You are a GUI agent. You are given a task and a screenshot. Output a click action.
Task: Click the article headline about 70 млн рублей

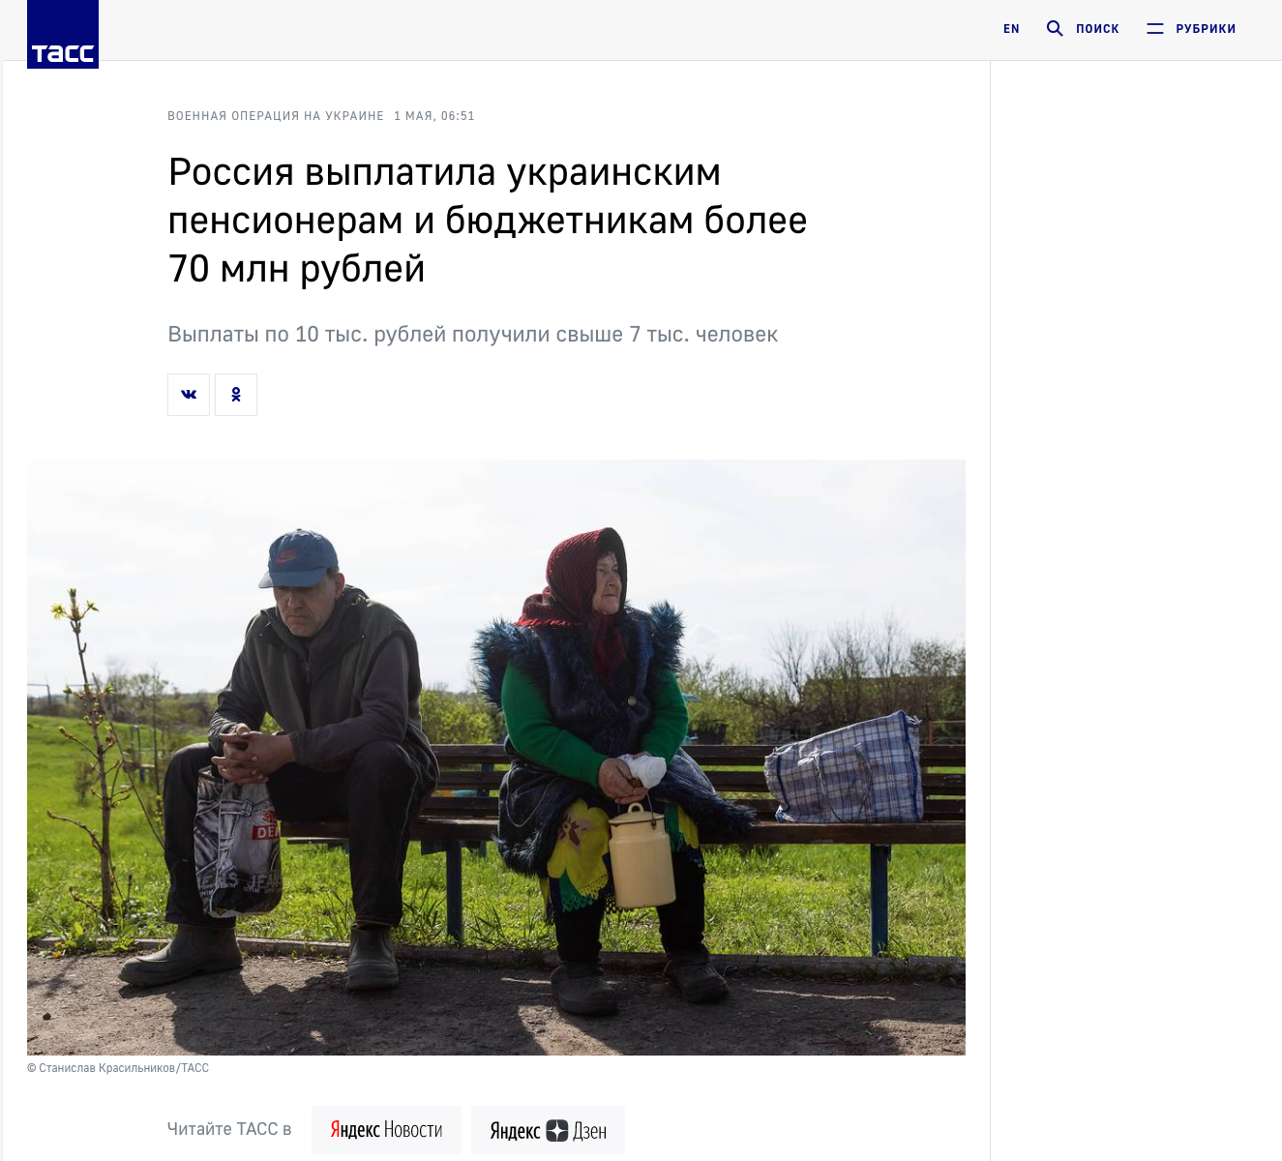click(487, 221)
